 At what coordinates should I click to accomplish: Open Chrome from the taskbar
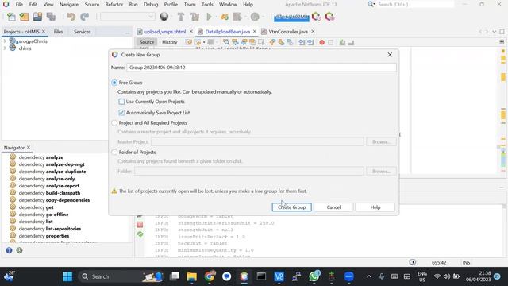[x=210, y=276]
